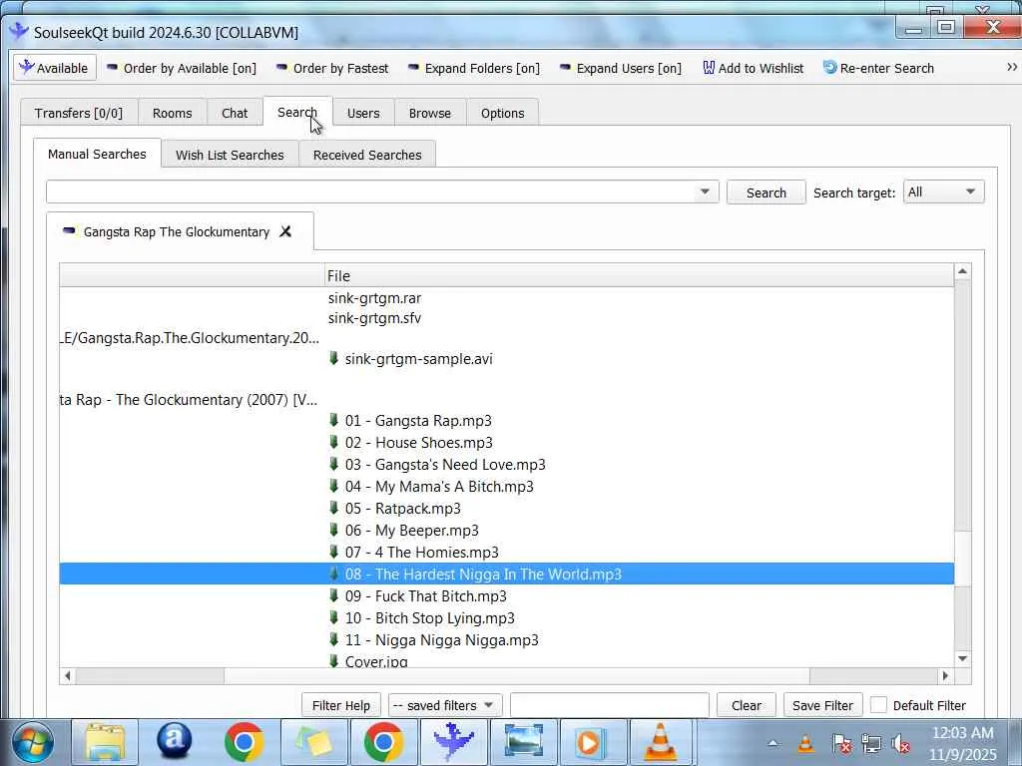Screen dimensions: 1022x766
Task: Click download arrow for 01 - Gangsta Rap.mp3
Action: pos(333,420)
